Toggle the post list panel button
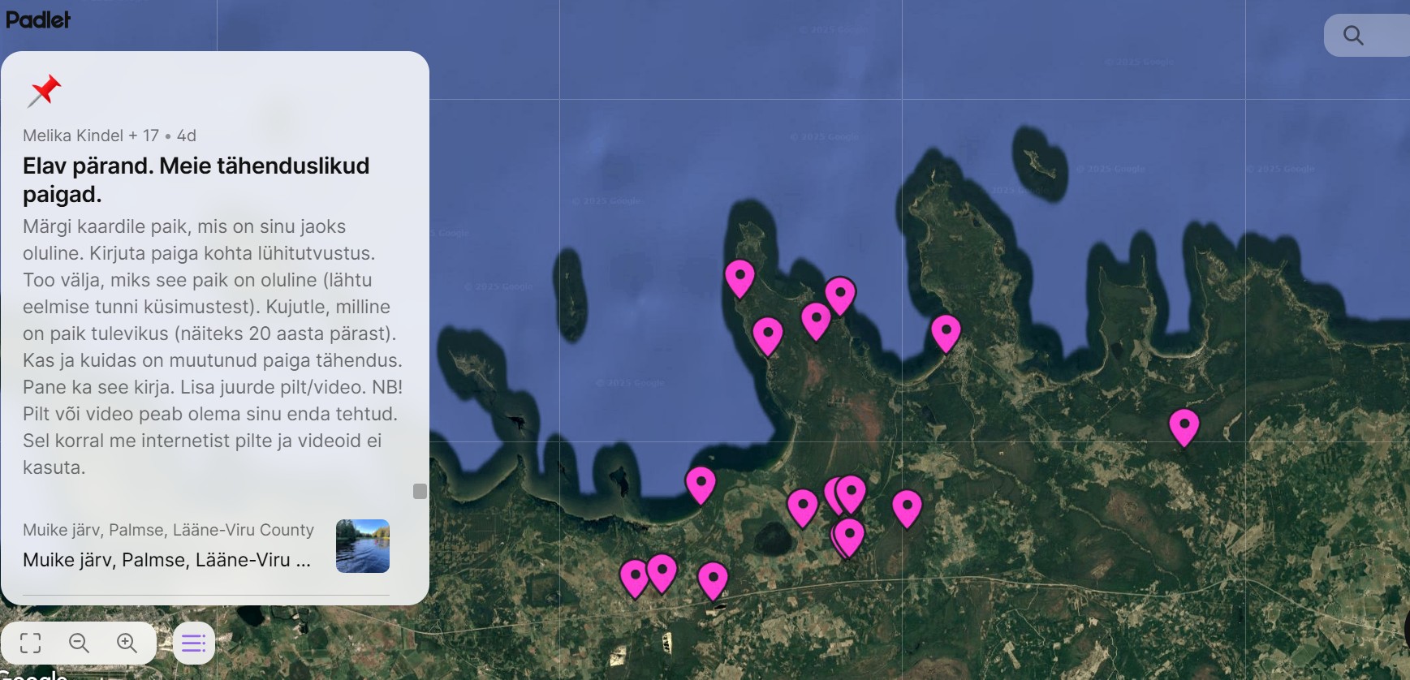 coord(193,643)
